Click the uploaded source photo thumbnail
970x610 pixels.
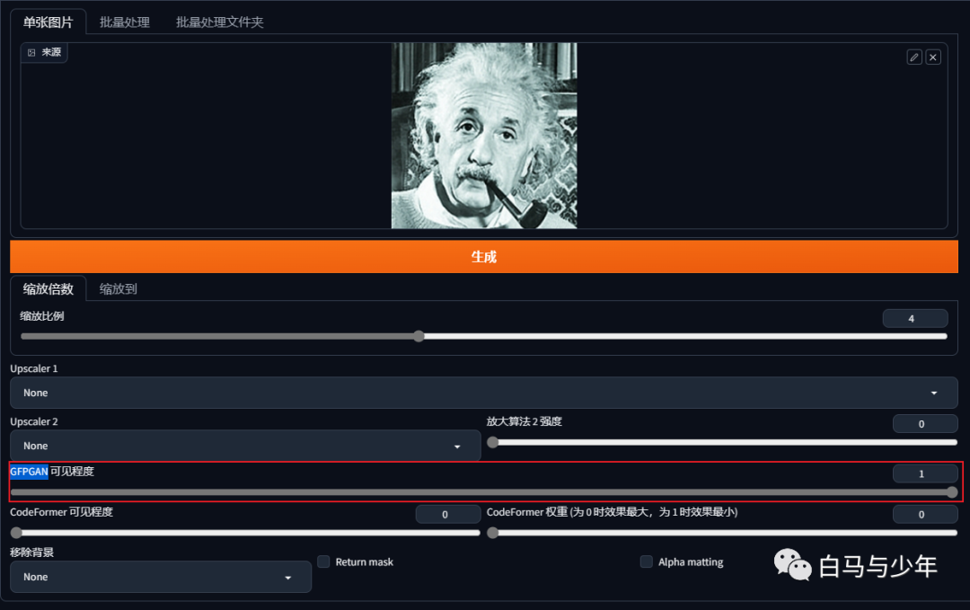pyautogui.click(x=484, y=136)
